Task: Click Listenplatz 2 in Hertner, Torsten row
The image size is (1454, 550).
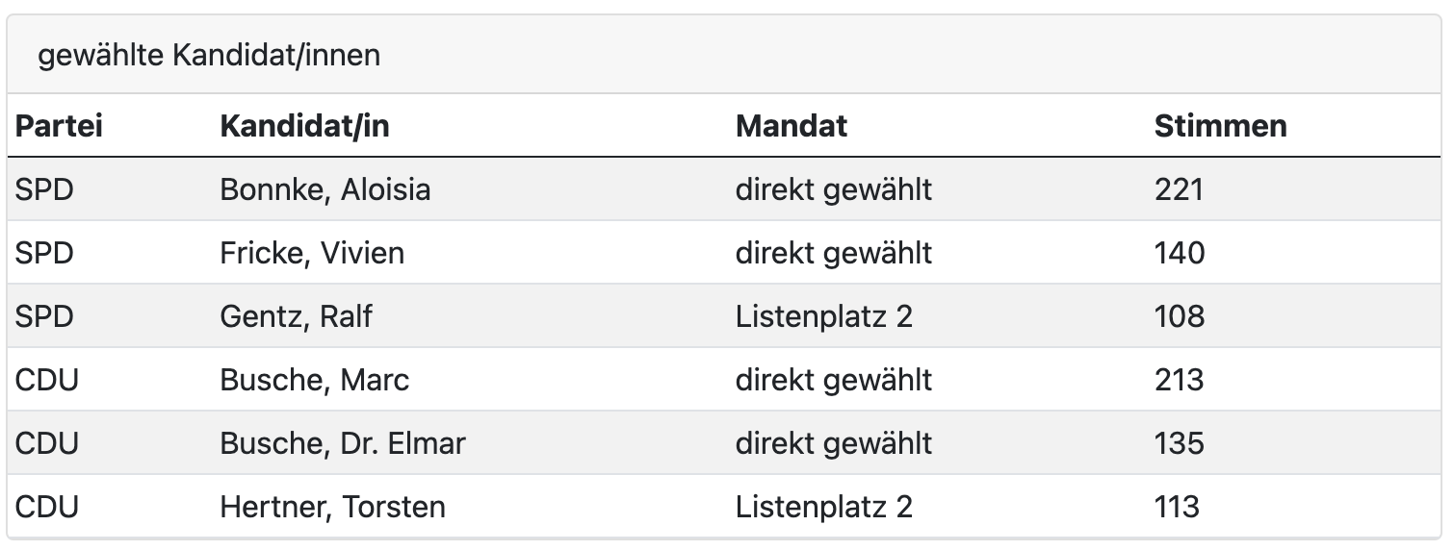Action: pos(823,507)
